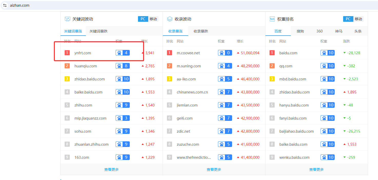Open the baijiahao.baidu.com site link
The image size is (378, 180).
coord(297,131)
